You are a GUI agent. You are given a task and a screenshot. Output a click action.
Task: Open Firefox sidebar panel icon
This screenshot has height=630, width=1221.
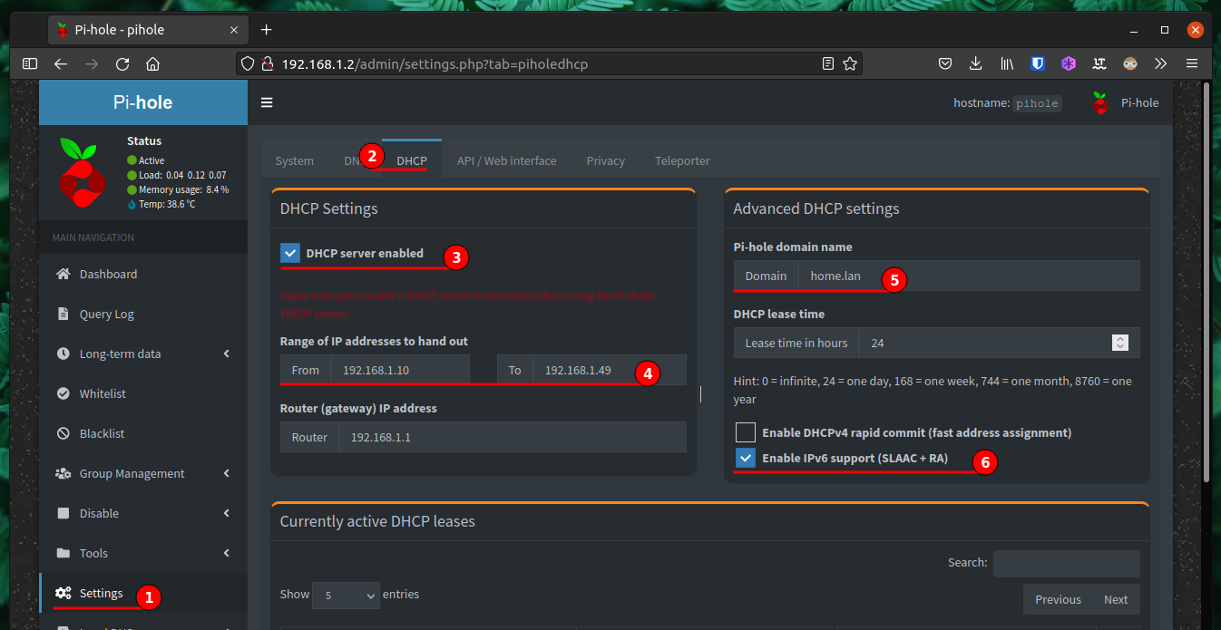[x=30, y=63]
